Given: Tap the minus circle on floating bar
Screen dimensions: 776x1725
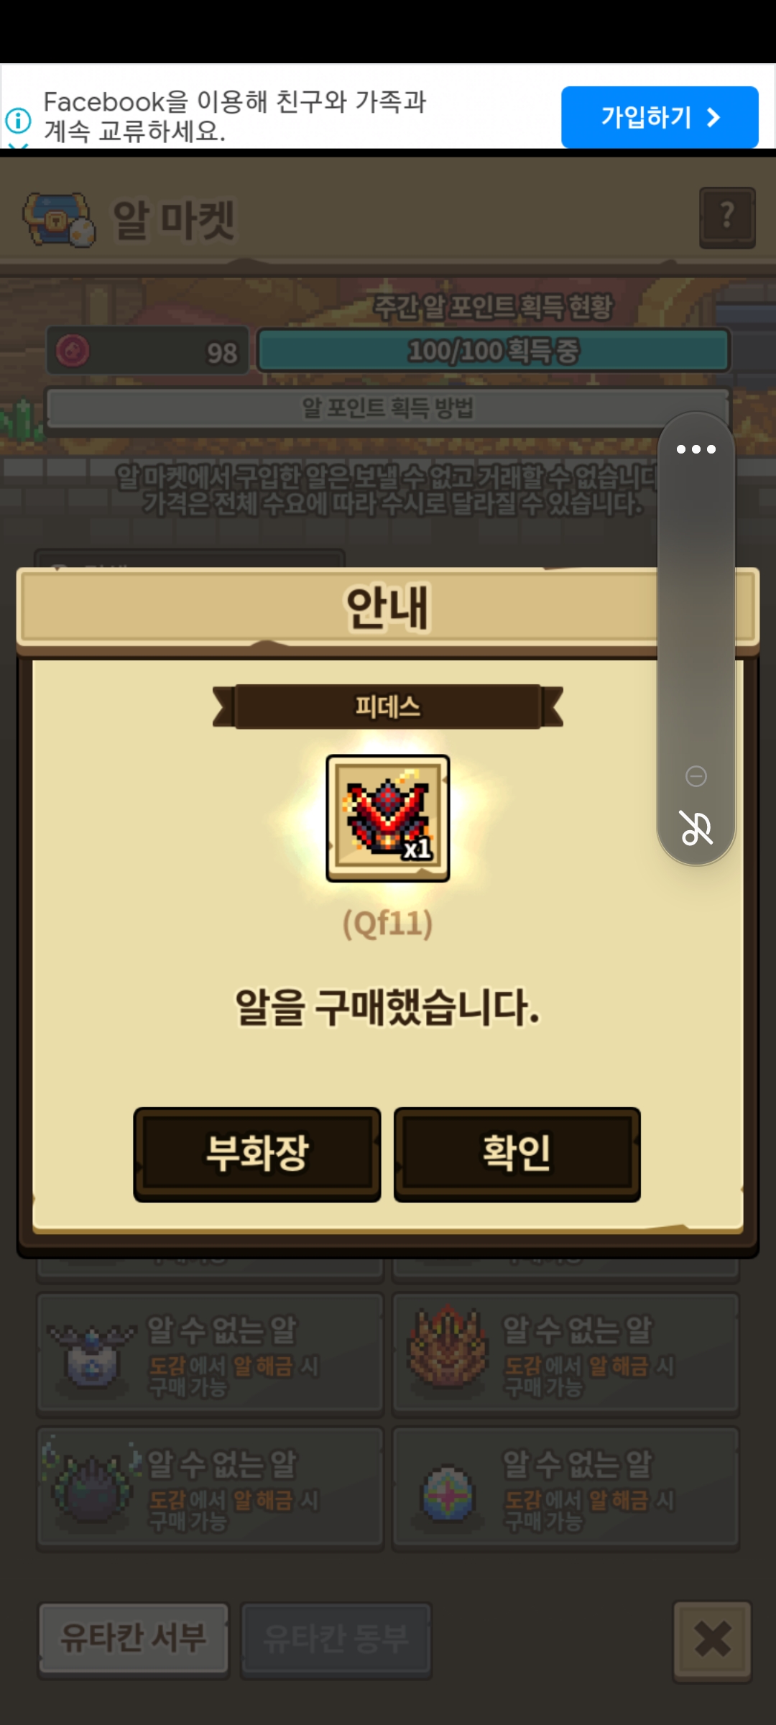Looking at the screenshot, I should [x=696, y=776].
